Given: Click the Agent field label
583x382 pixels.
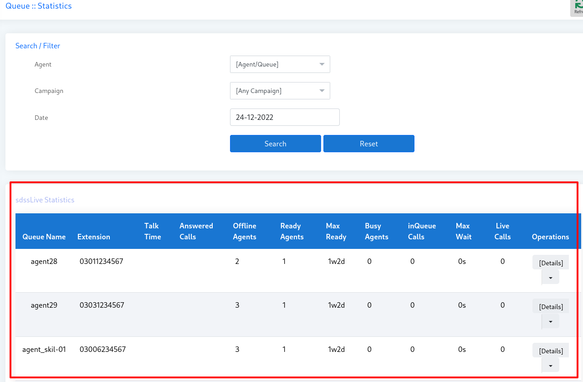Looking at the screenshot, I should tap(43, 64).
